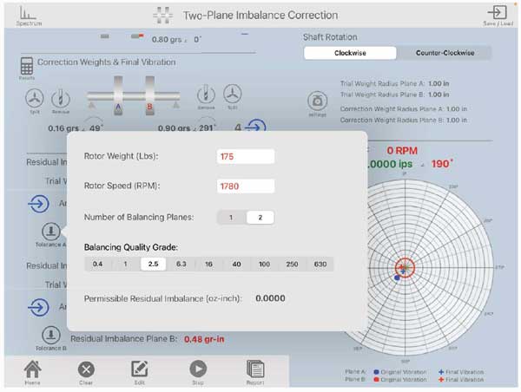Choose balancing quality grade 250
Image resolution: width=521 pixels, height=392 pixels.
[x=292, y=265]
